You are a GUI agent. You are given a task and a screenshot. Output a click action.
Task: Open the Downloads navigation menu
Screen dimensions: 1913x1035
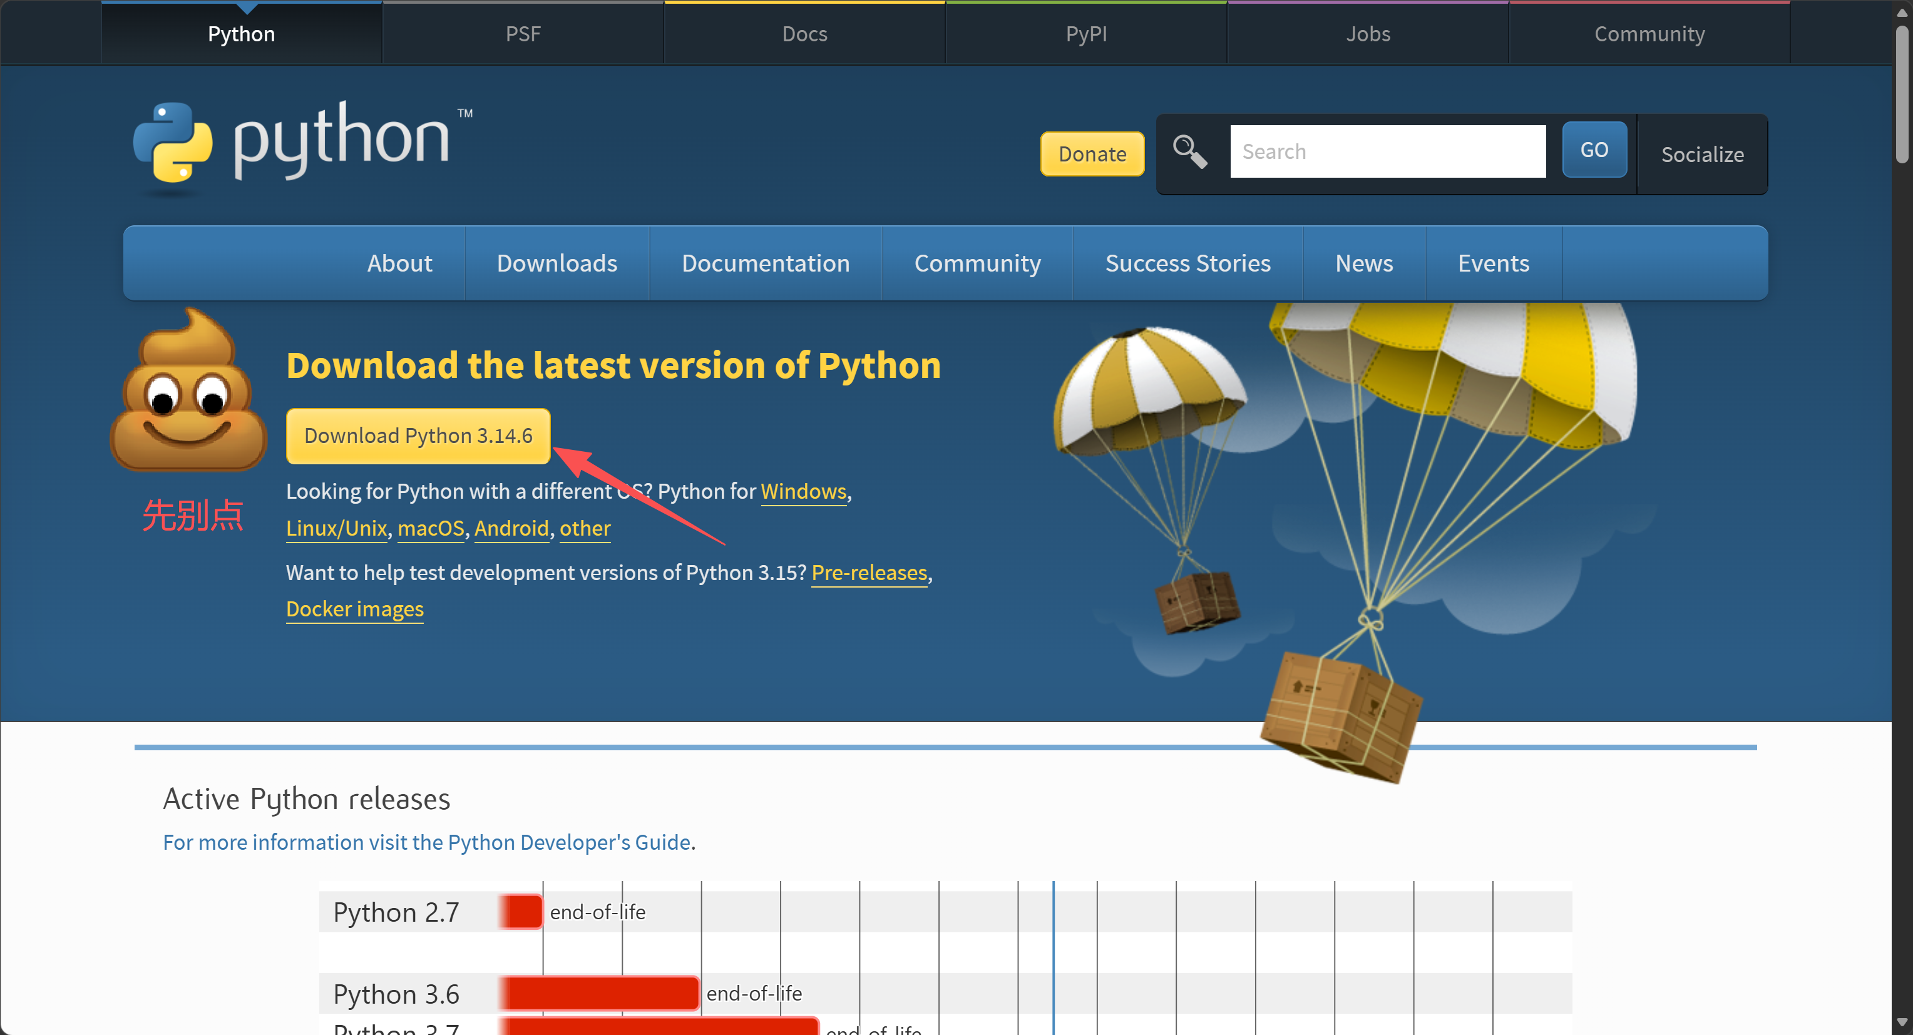[x=557, y=263]
